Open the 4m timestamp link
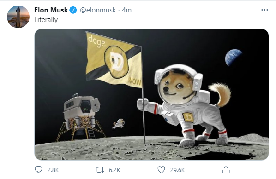This screenshot has height=179, width=276. pyautogui.click(x=127, y=10)
